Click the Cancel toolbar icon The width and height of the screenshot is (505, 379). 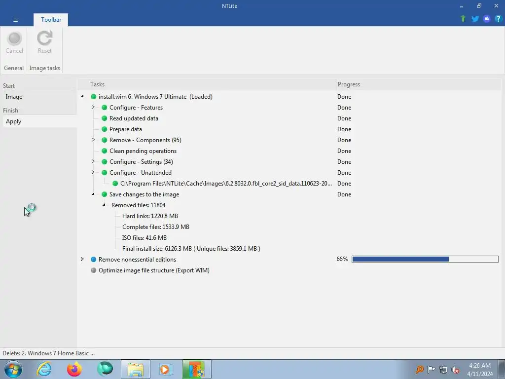tap(14, 42)
